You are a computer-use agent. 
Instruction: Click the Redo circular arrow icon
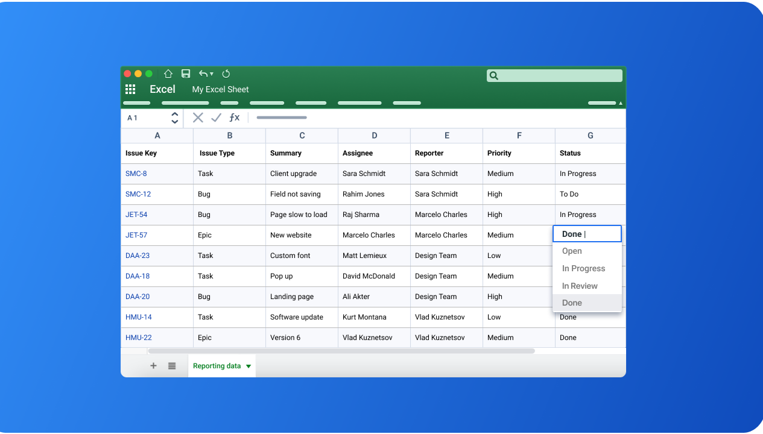(226, 74)
